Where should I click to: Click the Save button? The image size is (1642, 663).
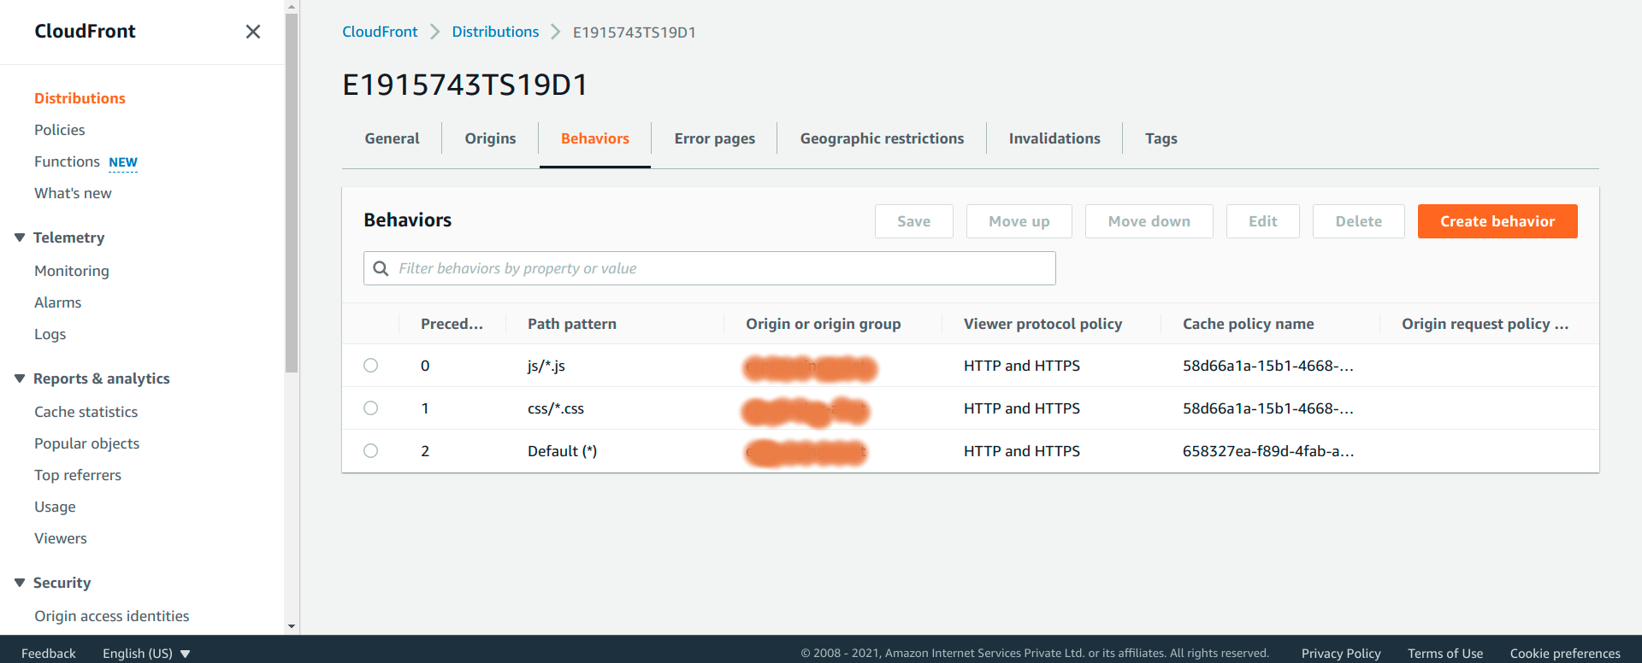point(914,221)
